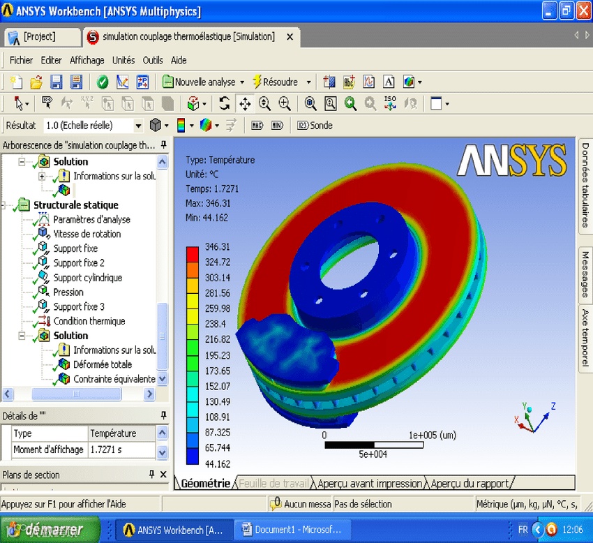593x543 pixels.
Task: Switch to the Project tab
Action: 43,37
